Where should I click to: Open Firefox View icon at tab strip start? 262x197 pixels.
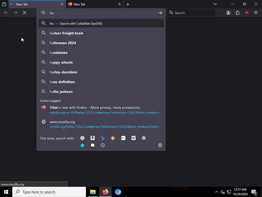4,4
